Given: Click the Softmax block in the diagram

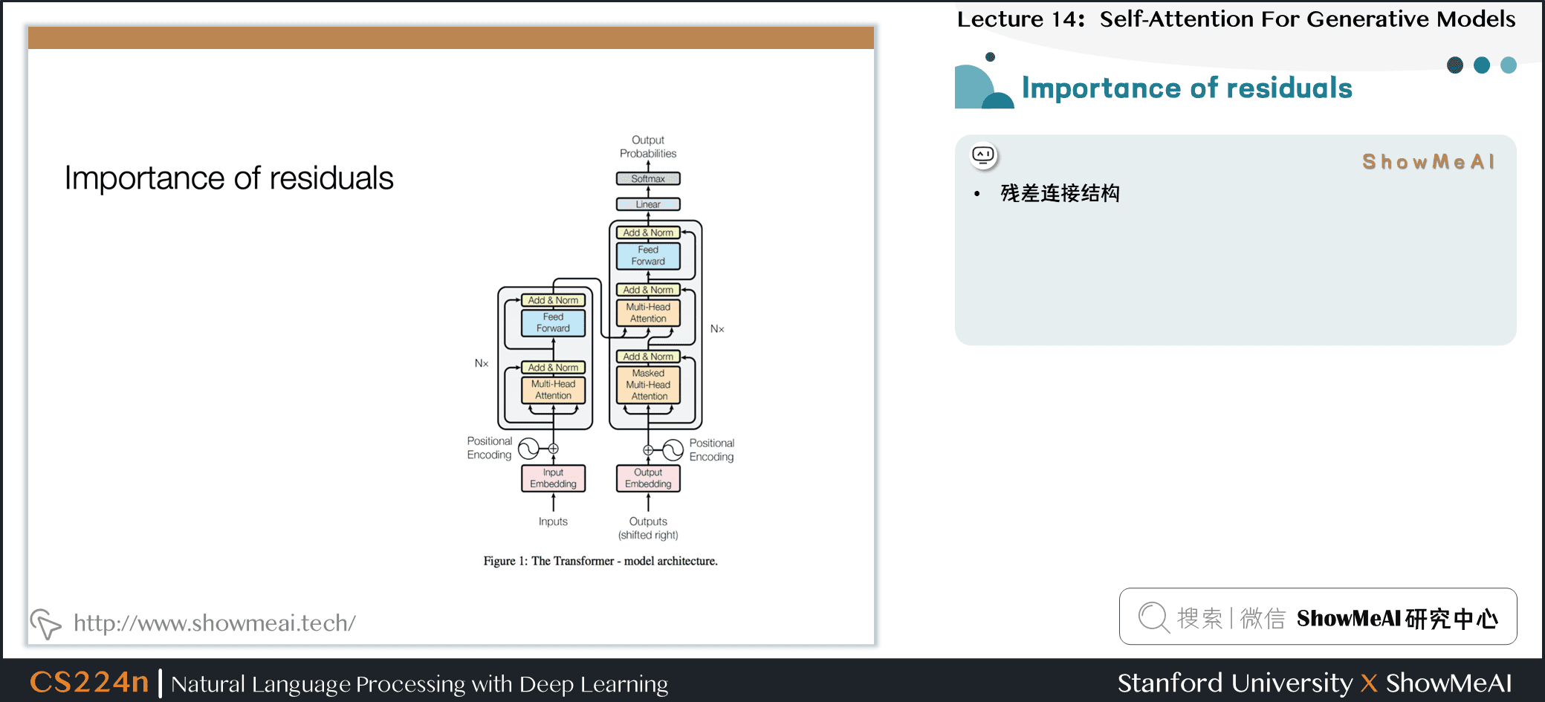Looking at the screenshot, I should click(648, 179).
